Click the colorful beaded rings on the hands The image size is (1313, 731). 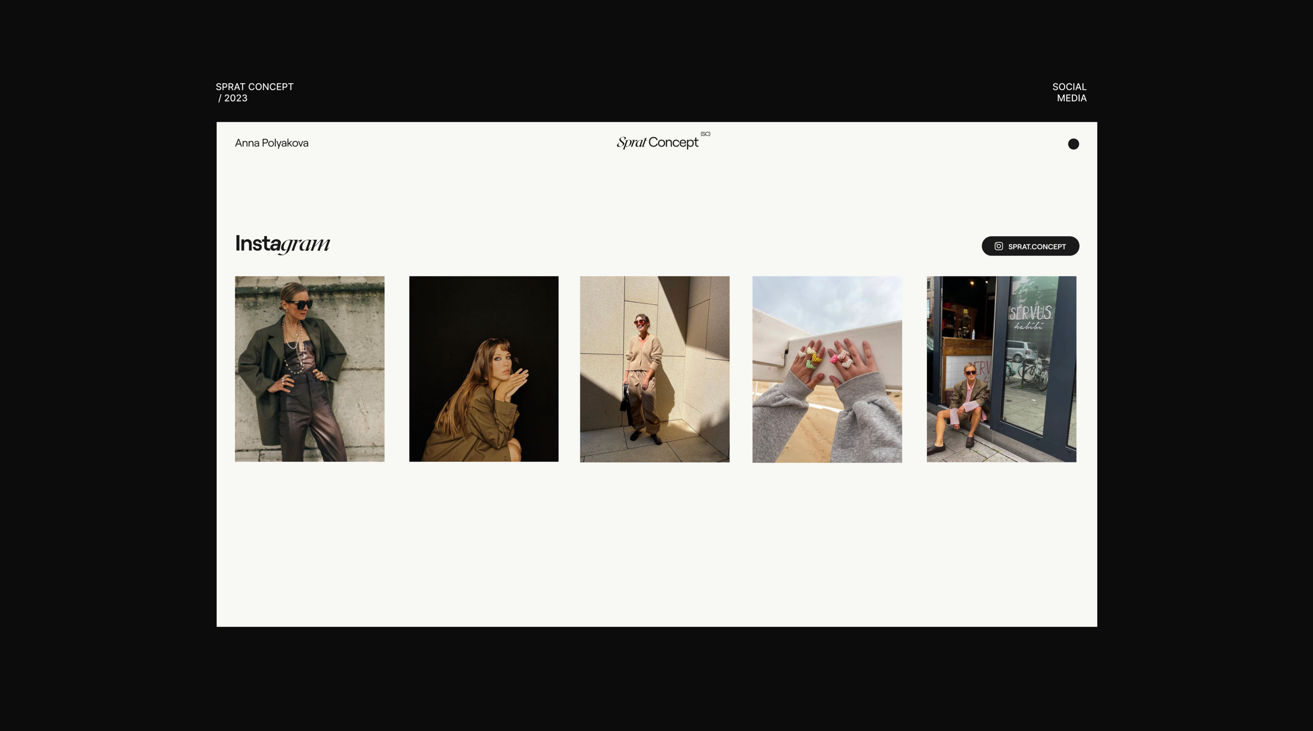[x=816, y=358]
